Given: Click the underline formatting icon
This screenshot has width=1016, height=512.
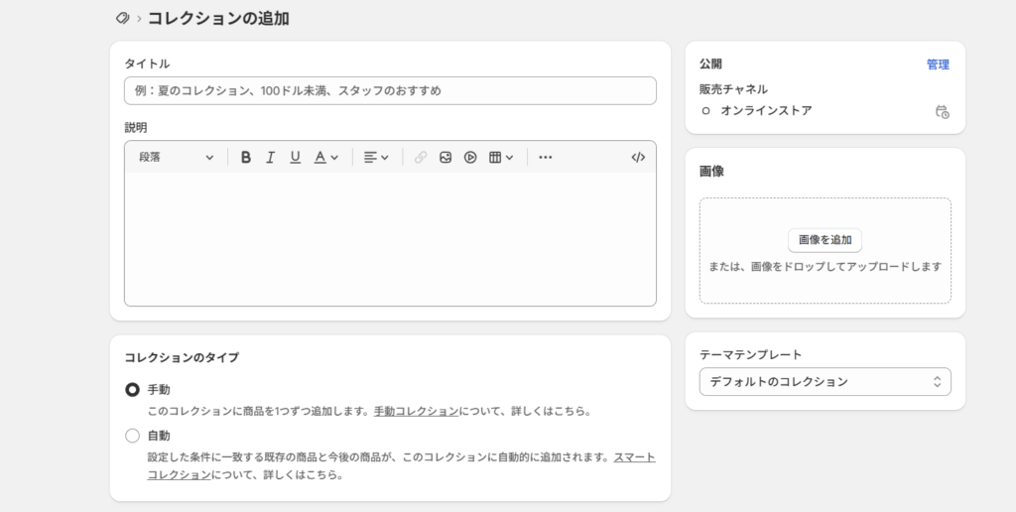Looking at the screenshot, I should 295,157.
